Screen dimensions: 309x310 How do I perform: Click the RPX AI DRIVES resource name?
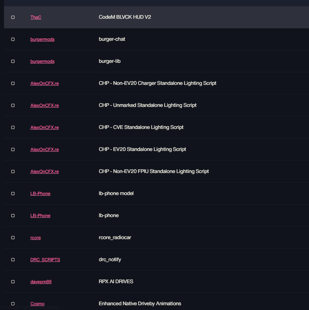point(116,281)
